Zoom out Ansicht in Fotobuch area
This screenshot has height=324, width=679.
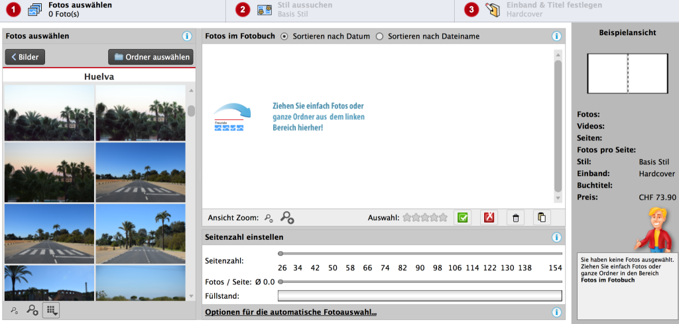(x=269, y=217)
